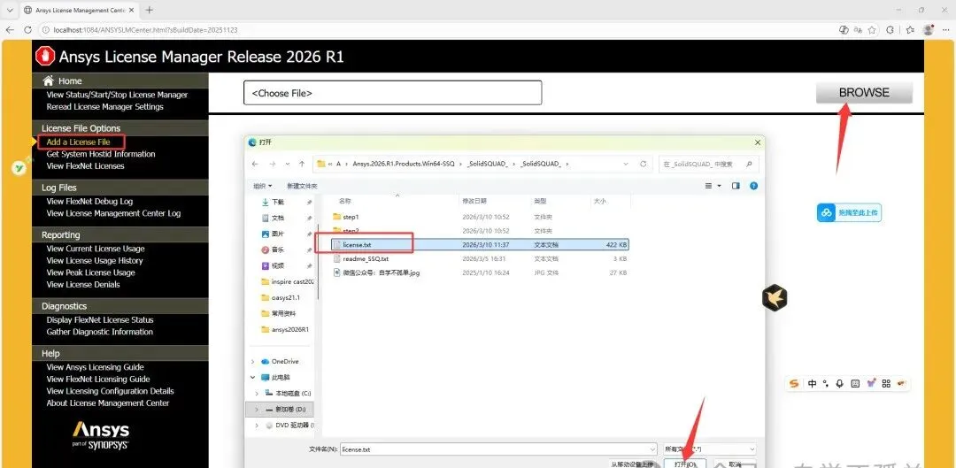
Task: Click the 取消 Cancel button
Action: (x=735, y=463)
